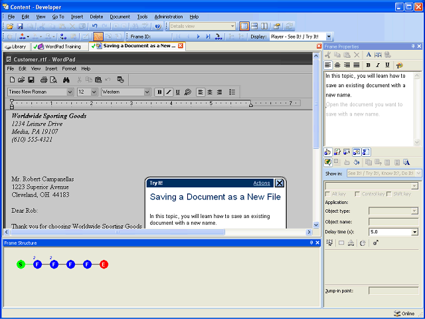The width and height of the screenshot is (425, 319).
Task: Click the New document icon in WordPad
Action: [x=12, y=80]
